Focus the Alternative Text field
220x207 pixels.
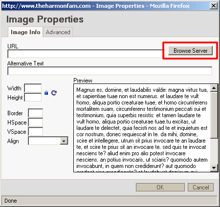(110, 71)
